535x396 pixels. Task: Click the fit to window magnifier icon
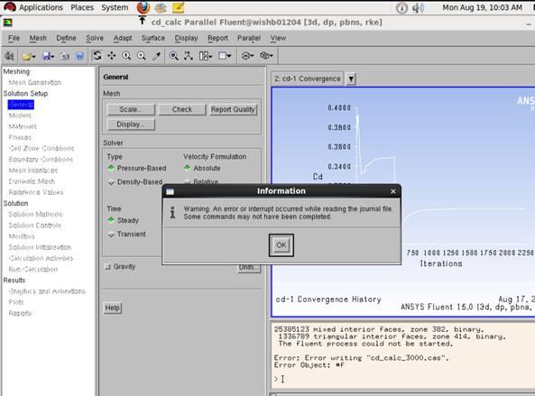click(x=173, y=56)
